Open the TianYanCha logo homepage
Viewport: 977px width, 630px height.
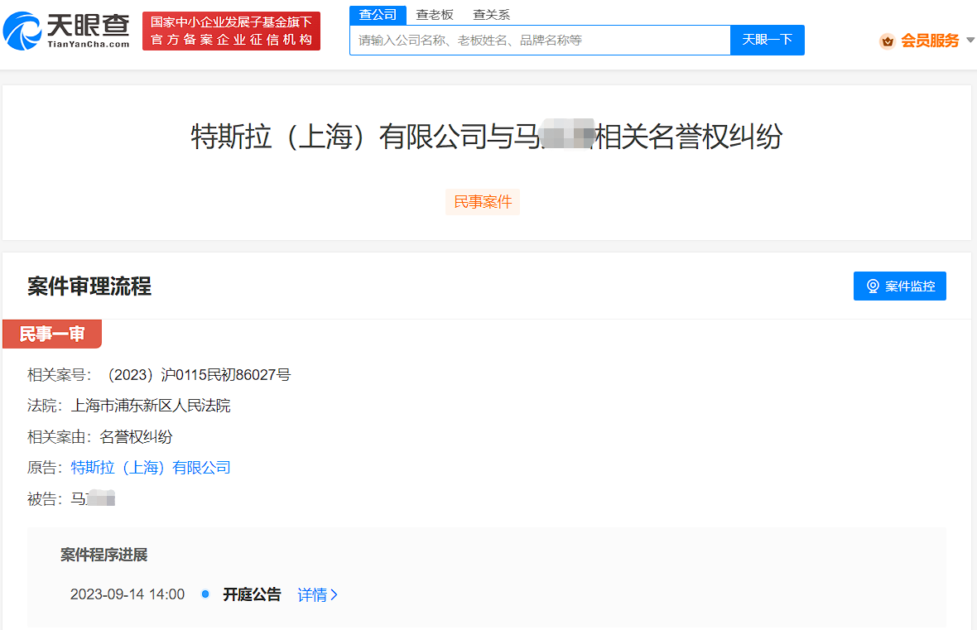[x=66, y=31]
